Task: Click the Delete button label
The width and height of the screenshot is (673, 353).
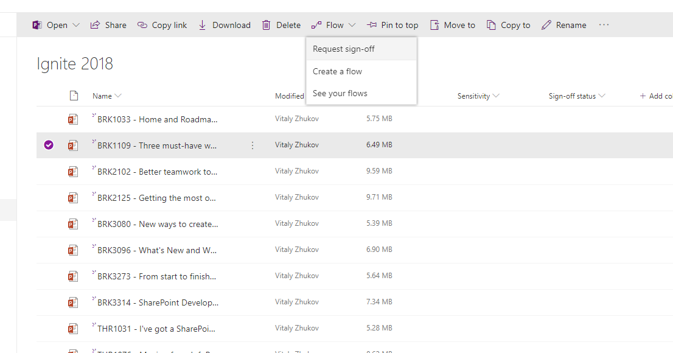Action: 288,25
